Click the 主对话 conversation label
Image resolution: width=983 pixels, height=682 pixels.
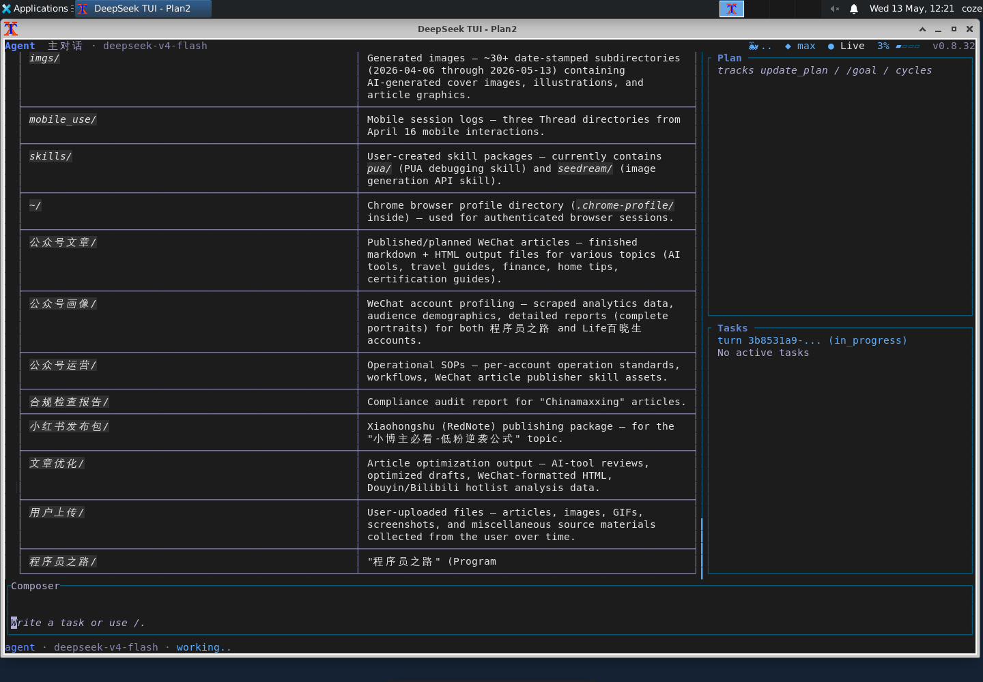(65, 46)
